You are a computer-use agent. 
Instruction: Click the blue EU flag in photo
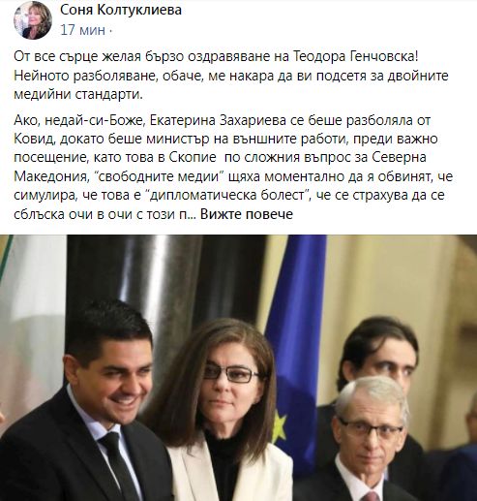(x=295, y=339)
